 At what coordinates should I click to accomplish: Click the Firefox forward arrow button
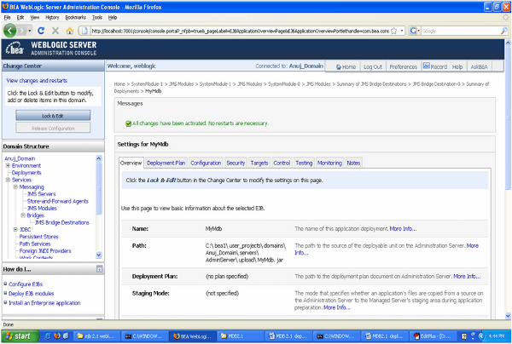click(21, 31)
